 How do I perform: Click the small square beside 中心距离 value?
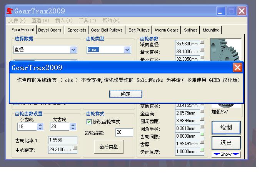[75, 148]
